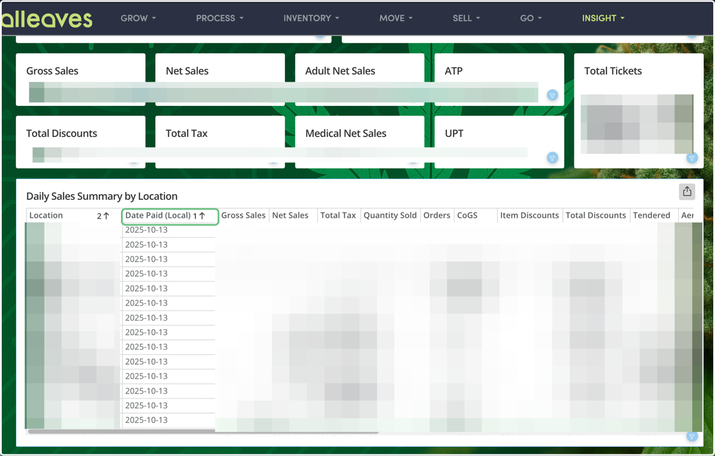
Task: Click the Daily Sales Summary by Location title
Action: point(102,196)
